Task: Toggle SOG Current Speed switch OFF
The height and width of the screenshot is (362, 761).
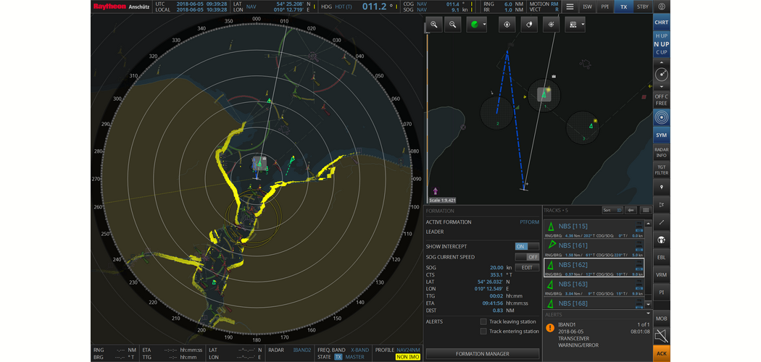Action: [x=527, y=257]
